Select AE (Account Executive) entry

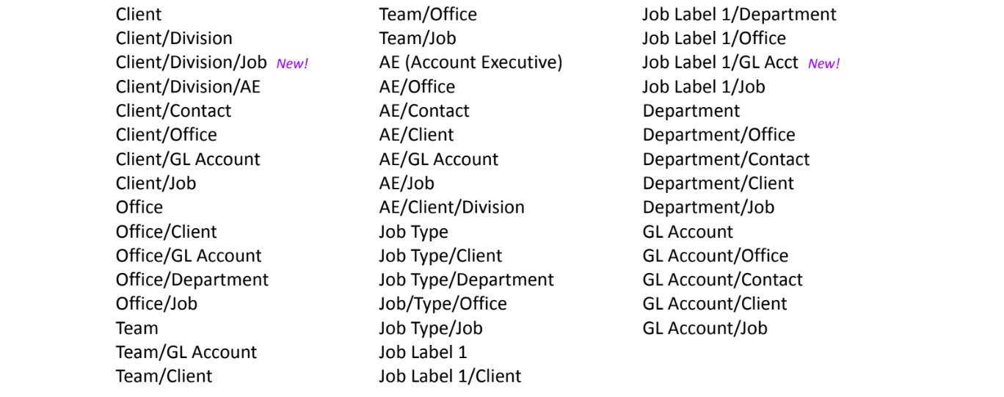(471, 63)
